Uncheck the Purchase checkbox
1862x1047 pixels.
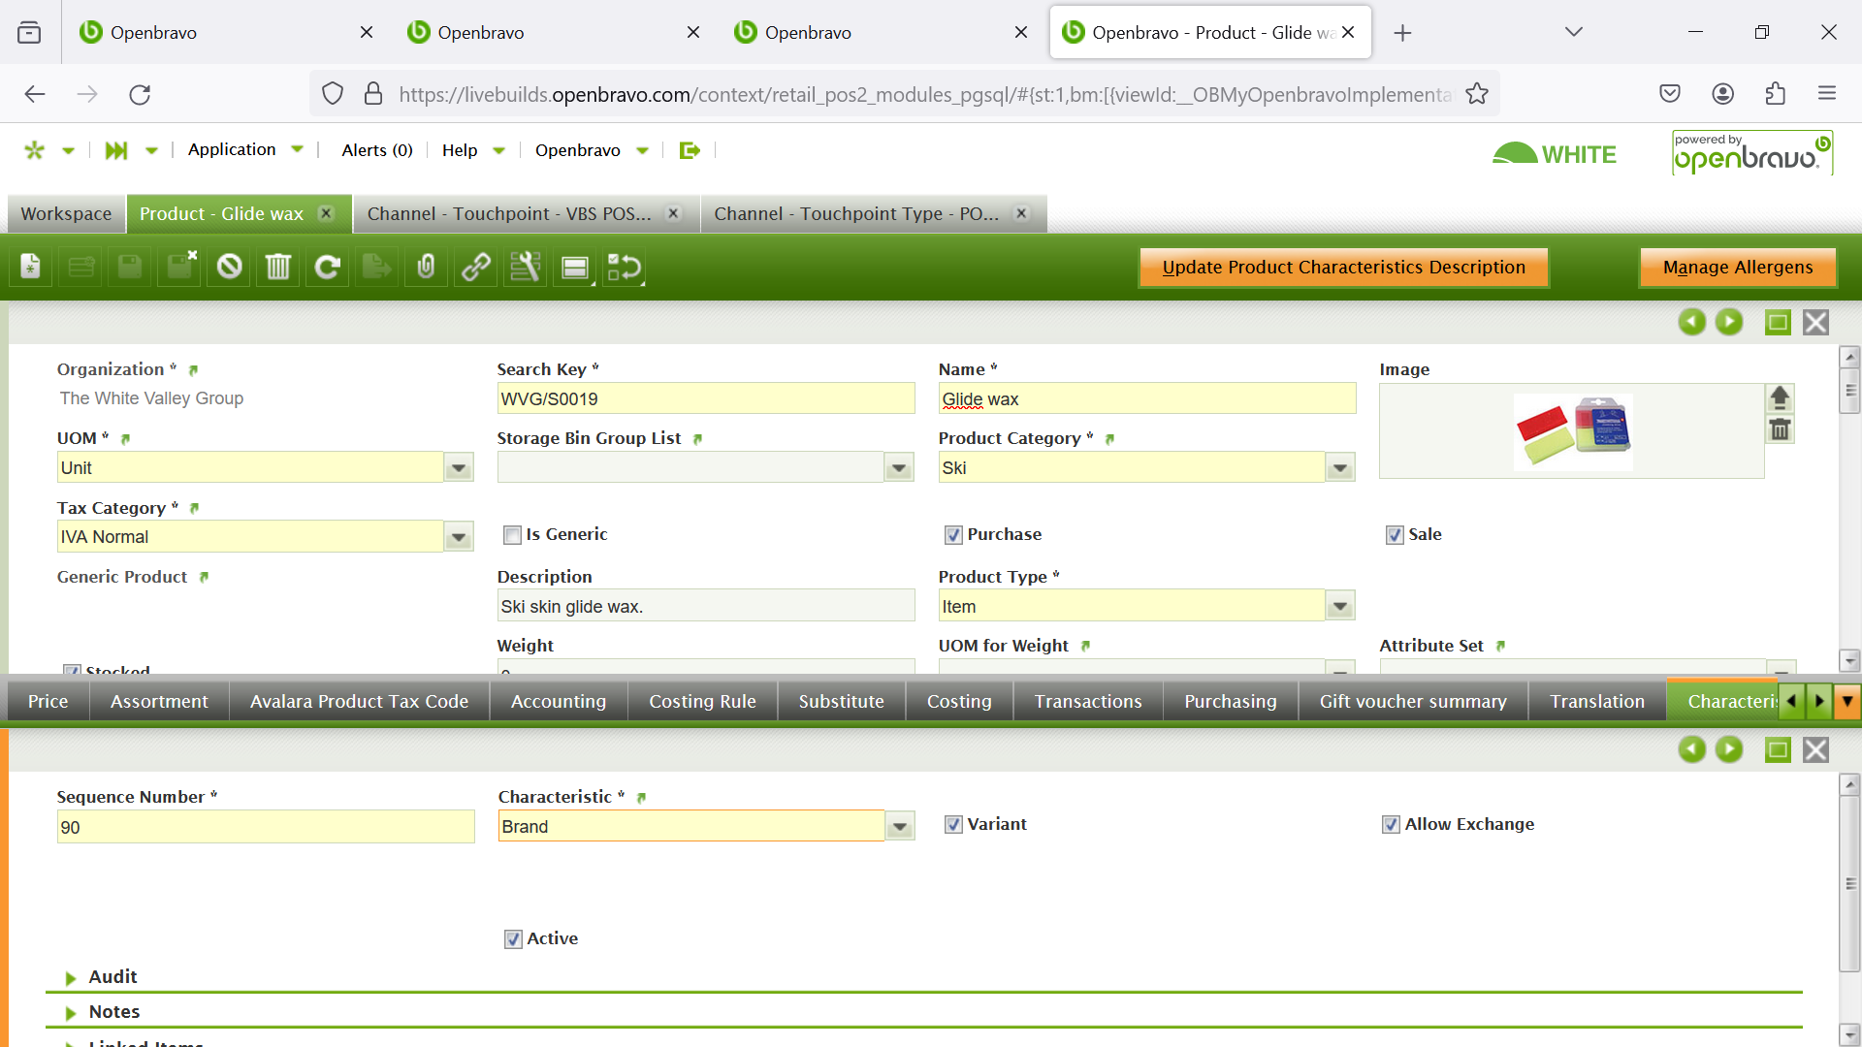pyautogui.click(x=953, y=535)
